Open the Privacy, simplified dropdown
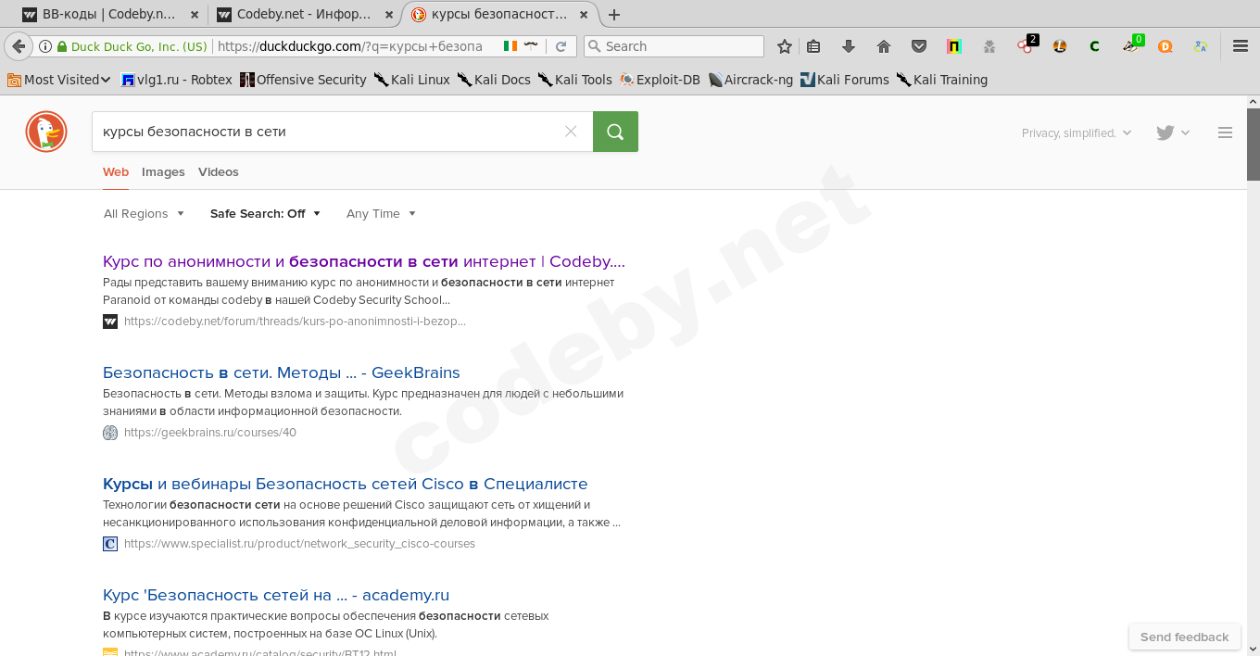The height and width of the screenshot is (656, 1260). [1076, 132]
